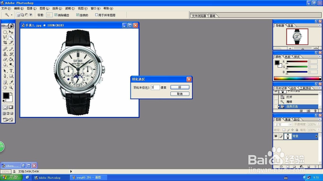This screenshot has width=323, height=181.
Task: Enable the use all layers (用于所有图层) checkbox
Action: (x=96, y=15)
